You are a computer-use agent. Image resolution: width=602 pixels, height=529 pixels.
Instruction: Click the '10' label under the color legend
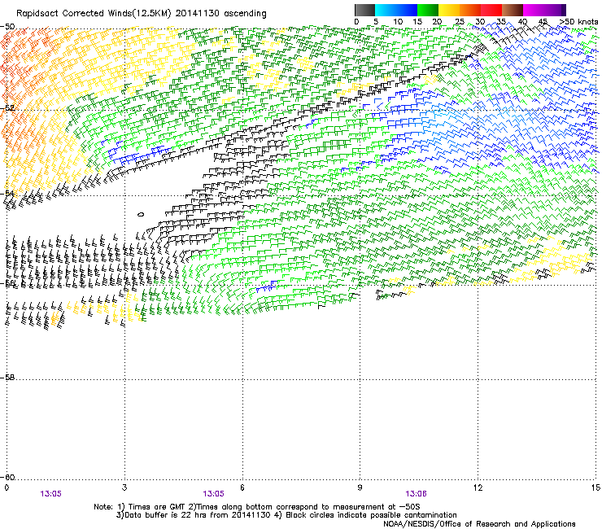(x=398, y=22)
